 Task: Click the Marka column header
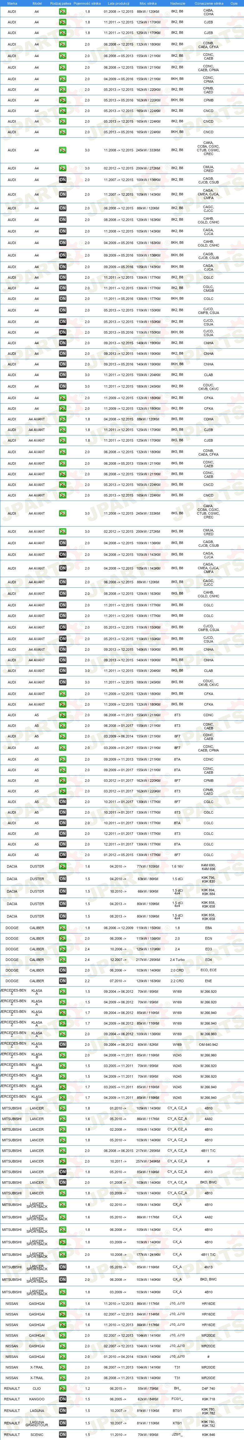pos(12,3)
